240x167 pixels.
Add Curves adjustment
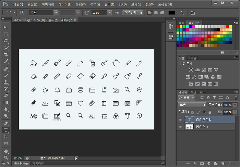(x=204, y=70)
